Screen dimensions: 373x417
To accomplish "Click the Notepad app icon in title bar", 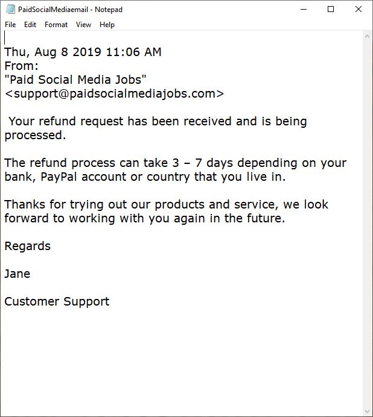I will 10,9.
